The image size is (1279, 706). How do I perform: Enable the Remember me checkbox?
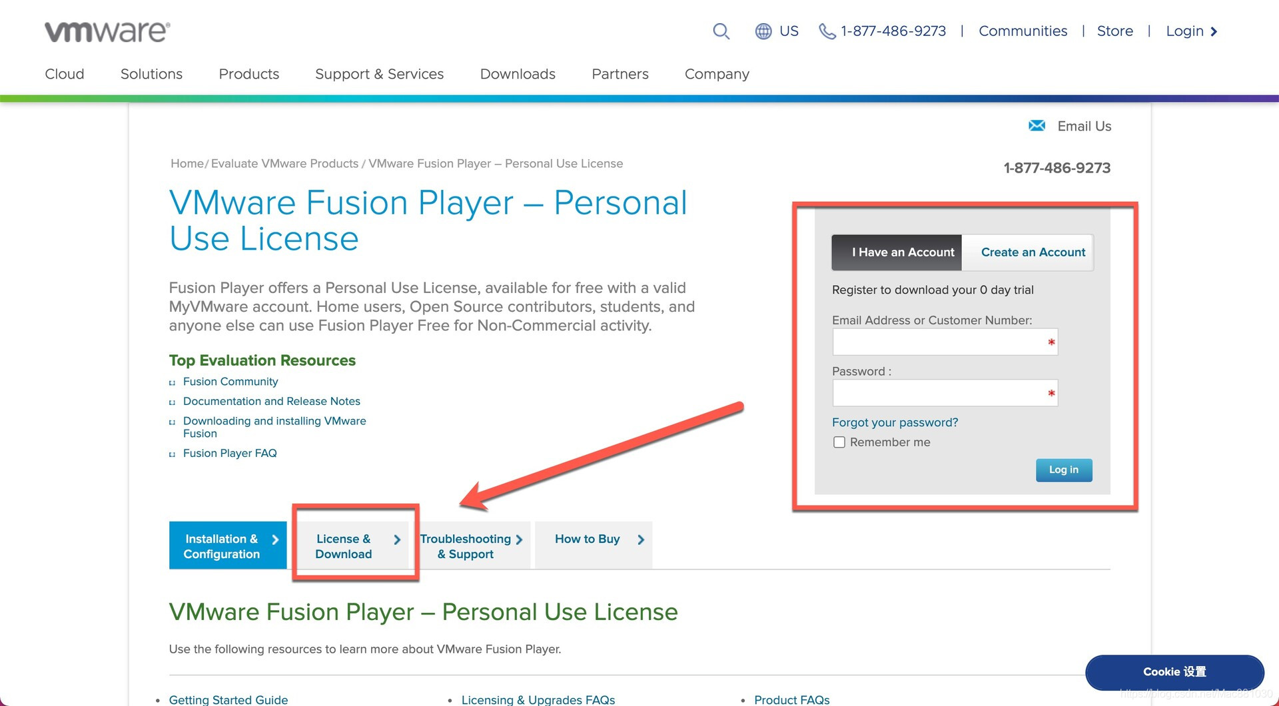point(839,442)
